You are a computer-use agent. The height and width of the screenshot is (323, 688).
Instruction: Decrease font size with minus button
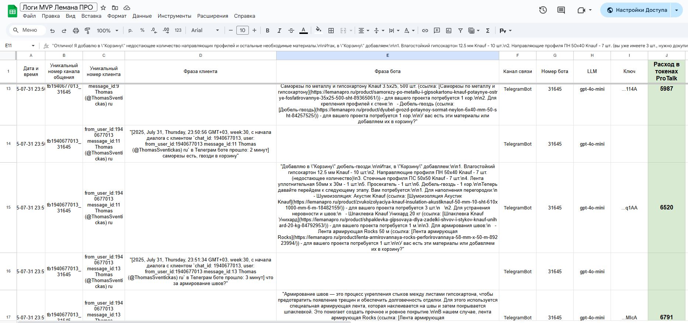coord(231,30)
